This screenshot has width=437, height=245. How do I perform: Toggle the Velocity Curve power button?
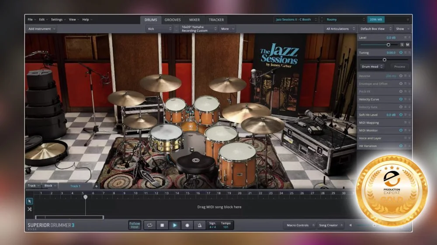(401, 99)
